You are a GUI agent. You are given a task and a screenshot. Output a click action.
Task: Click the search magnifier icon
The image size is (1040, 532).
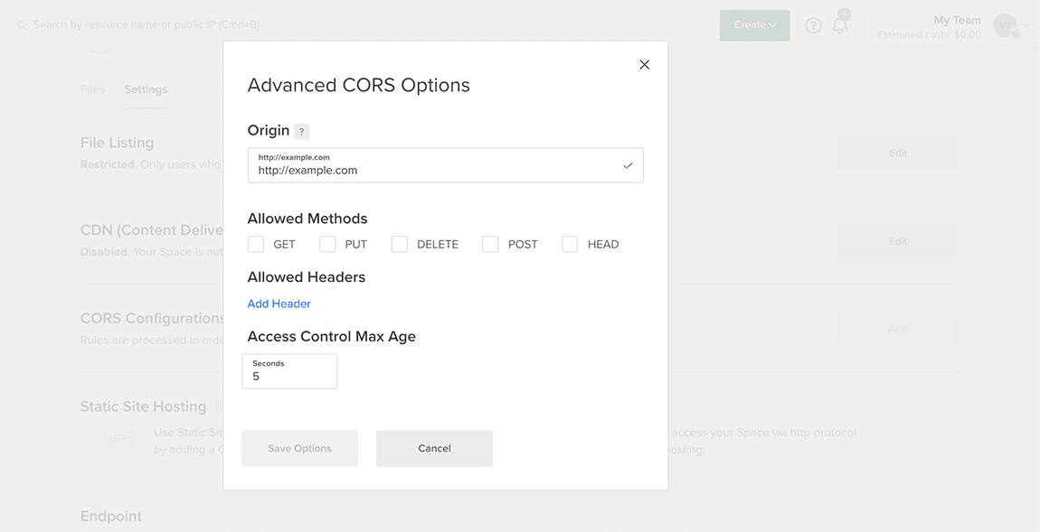[22, 25]
